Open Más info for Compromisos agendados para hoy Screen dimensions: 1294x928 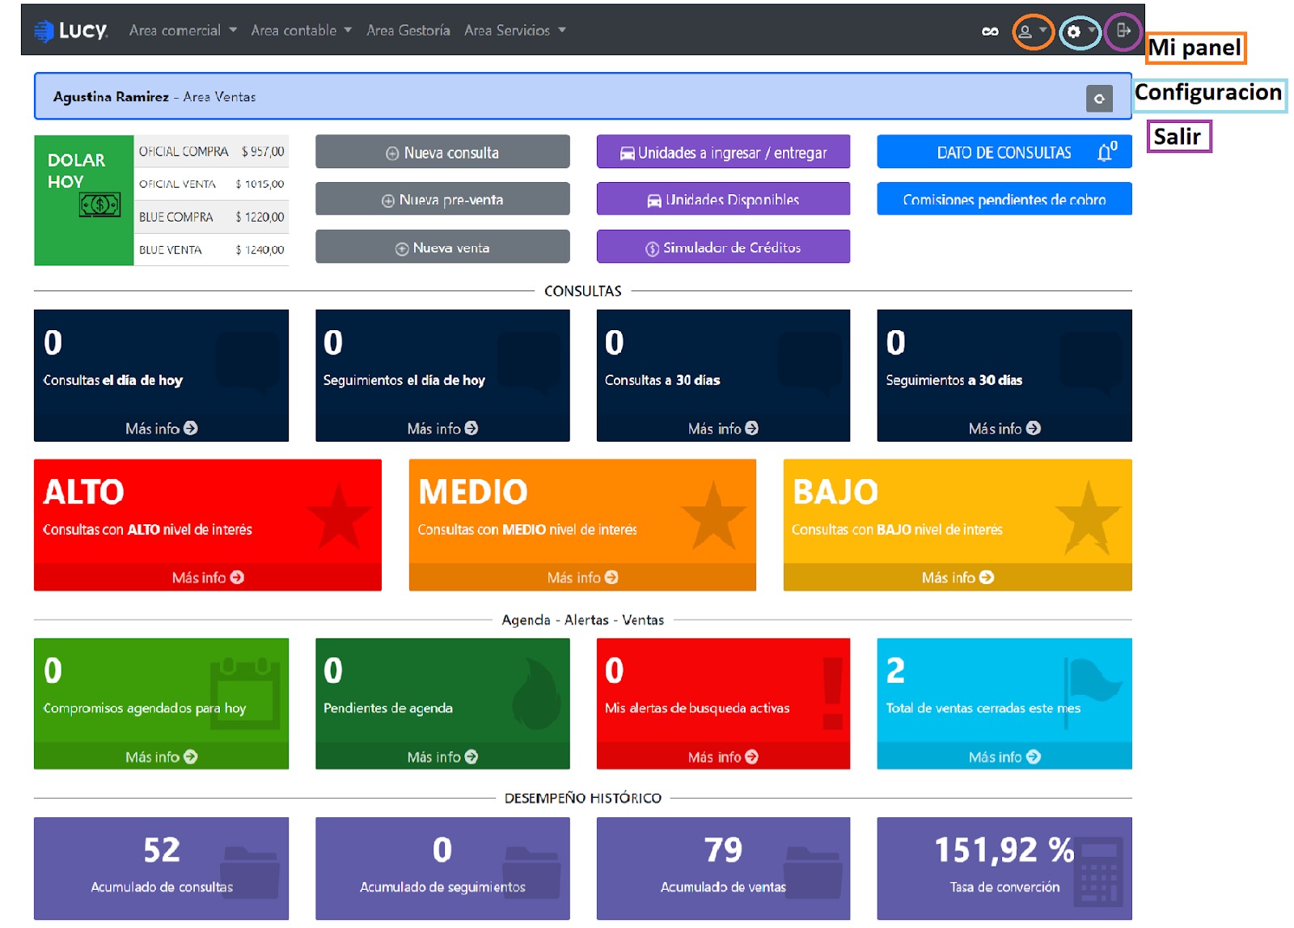[x=161, y=756]
